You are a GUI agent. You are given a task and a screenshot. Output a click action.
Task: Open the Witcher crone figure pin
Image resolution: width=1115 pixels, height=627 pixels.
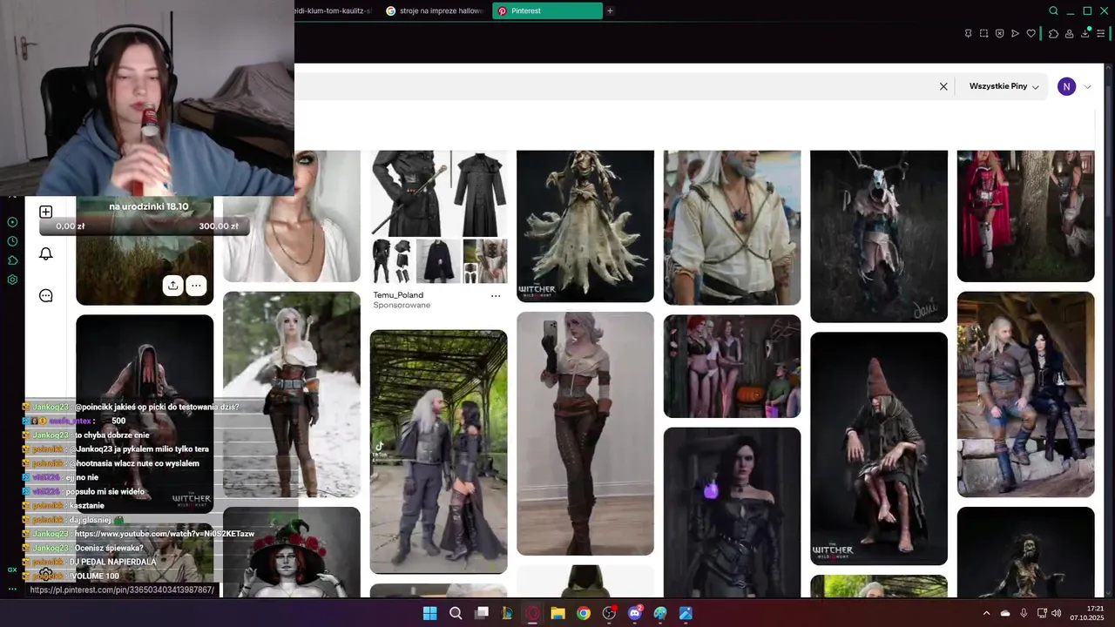click(x=585, y=226)
